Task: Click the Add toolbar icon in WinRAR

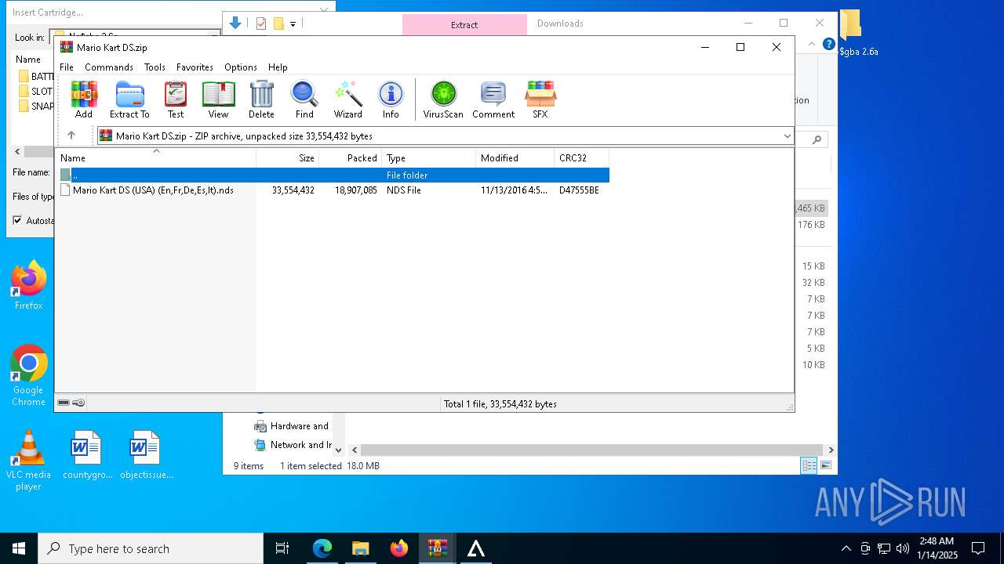Action: [x=84, y=99]
